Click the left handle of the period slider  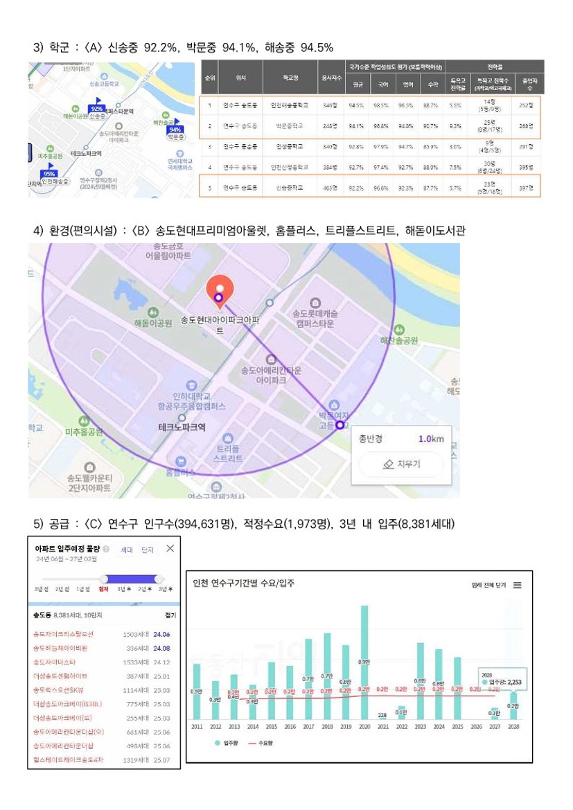point(105,579)
